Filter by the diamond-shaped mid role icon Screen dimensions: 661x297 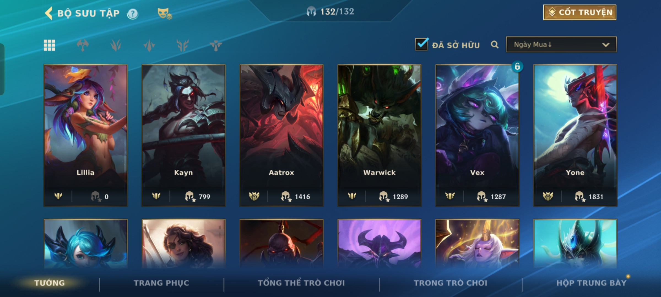[149, 45]
